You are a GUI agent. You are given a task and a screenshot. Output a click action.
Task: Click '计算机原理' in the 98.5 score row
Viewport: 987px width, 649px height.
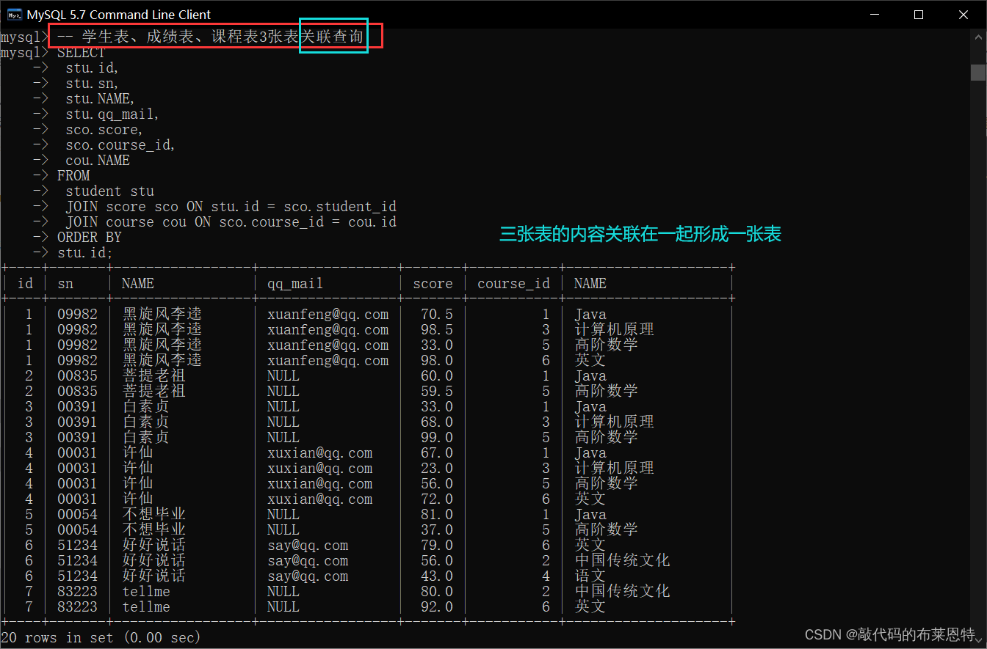coord(614,330)
